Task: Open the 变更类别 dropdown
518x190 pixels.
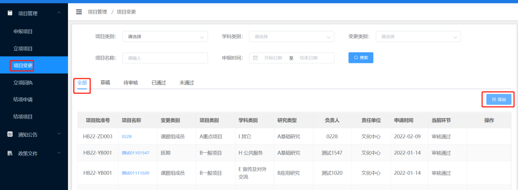Action: [418, 37]
